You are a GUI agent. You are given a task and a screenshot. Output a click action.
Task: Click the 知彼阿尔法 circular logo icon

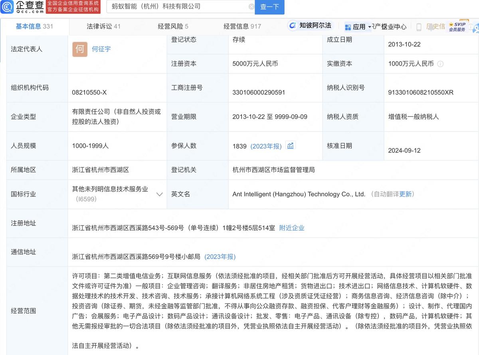293,25
